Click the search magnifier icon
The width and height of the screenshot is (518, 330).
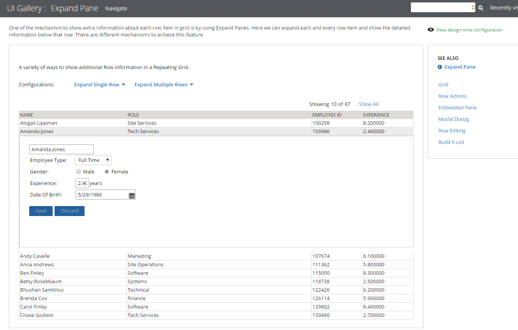point(480,8)
